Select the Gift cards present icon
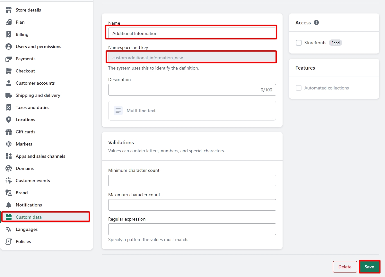The width and height of the screenshot is (385, 277). [x=9, y=132]
